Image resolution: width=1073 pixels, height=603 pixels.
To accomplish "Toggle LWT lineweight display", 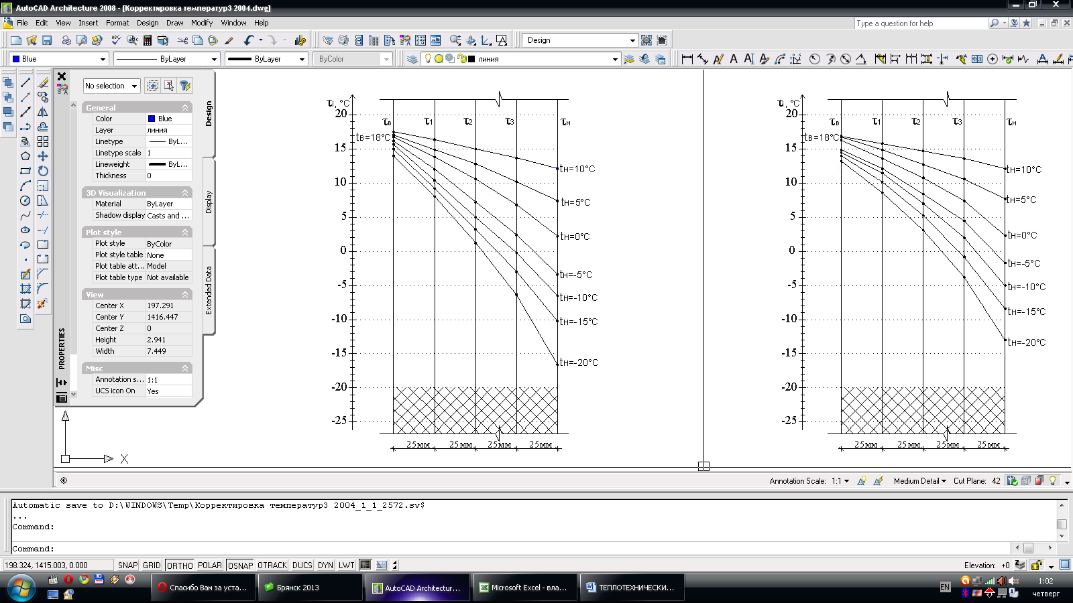I will tap(347, 565).
